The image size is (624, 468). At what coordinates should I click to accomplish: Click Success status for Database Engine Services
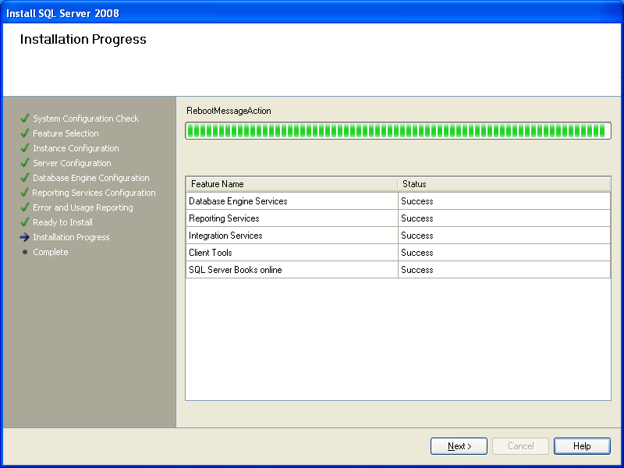click(417, 201)
